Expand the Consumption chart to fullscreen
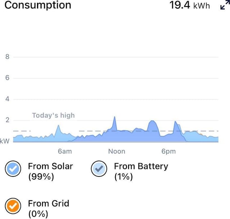The height and width of the screenshot is (219, 230). coord(225,5)
